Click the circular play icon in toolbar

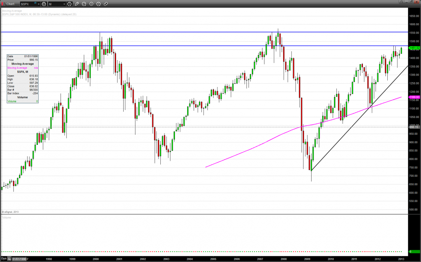tap(91, 4)
